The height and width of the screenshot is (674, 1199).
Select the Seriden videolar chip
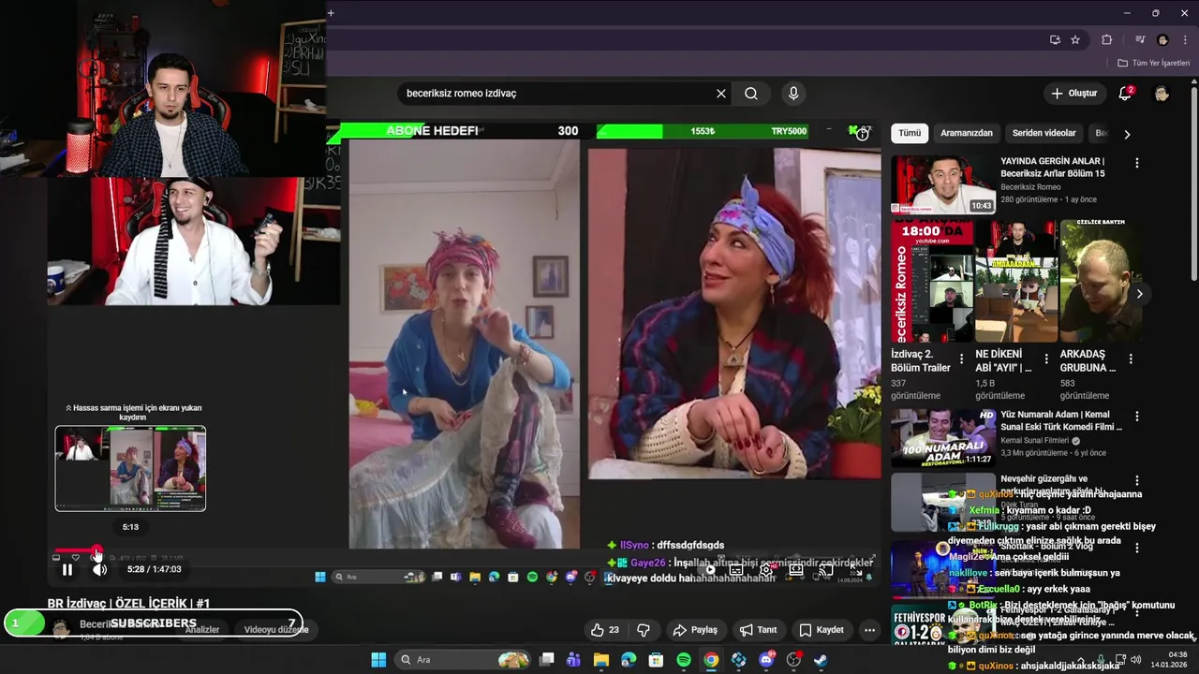pos(1044,133)
